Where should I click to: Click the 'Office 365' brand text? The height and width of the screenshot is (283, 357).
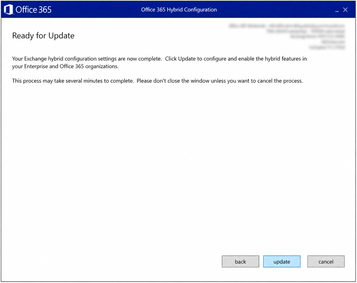[33, 10]
